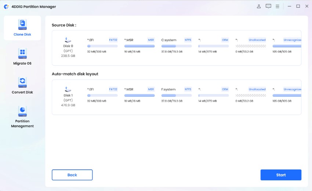The width and height of the screenshot is (312, 191).
Task: Click the 476.9 GB Disk 1 size
Action: (68, 105)
